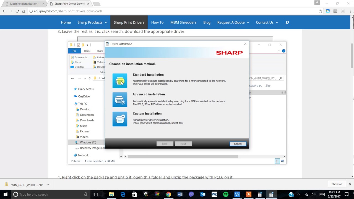
Task: Open the How To page
Action: point(157,22)
